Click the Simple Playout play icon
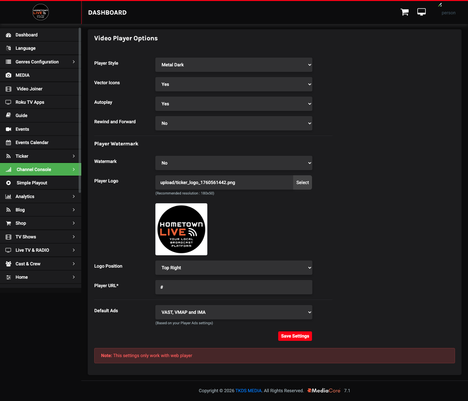468x401 pixels. click(8, 183)
